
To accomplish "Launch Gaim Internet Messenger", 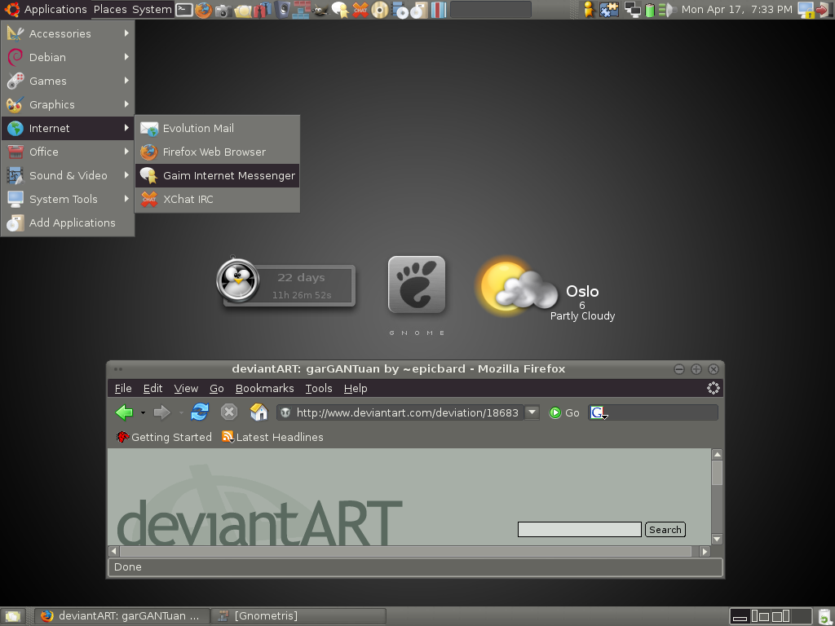I will (217, 176).
